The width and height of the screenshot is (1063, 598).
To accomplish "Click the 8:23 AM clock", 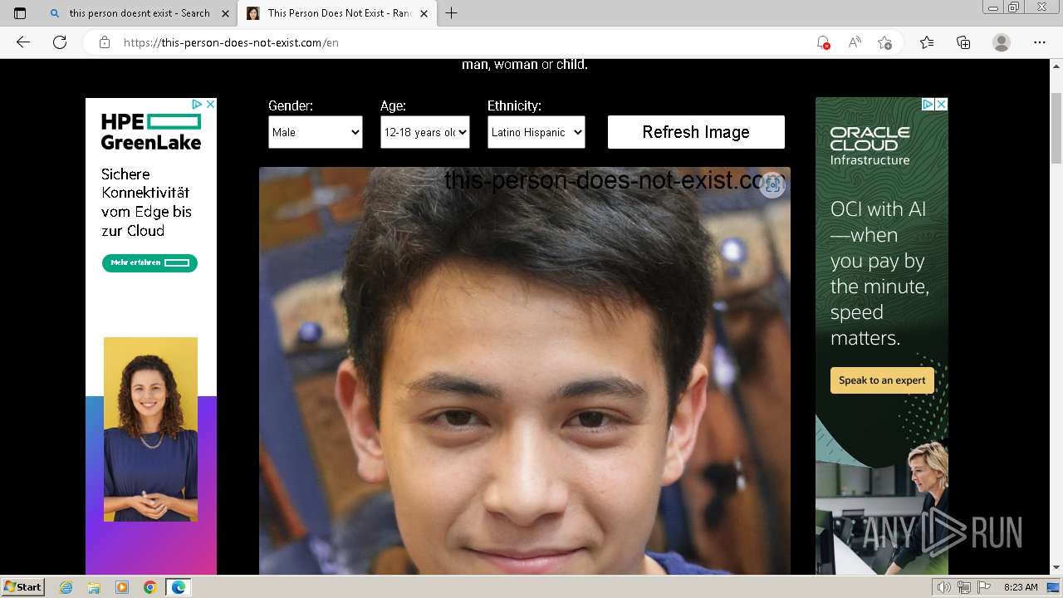I will [x=1021, y=587].
